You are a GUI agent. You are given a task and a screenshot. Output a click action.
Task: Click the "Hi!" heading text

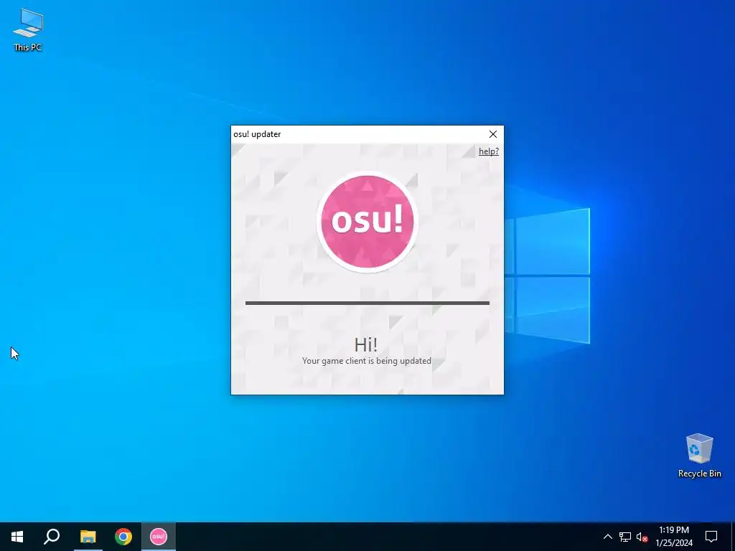(366, 344)
